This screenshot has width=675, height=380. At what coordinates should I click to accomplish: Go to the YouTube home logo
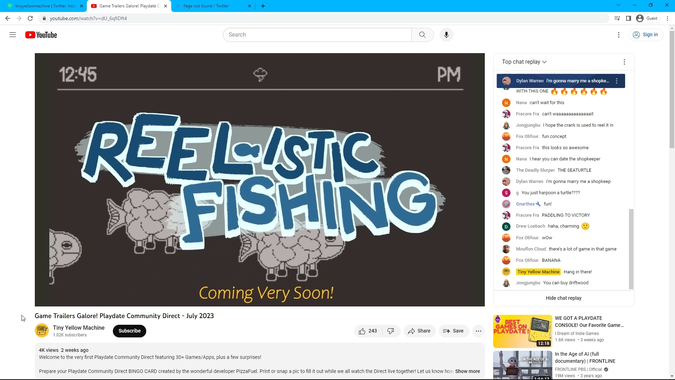pos(41,35)
